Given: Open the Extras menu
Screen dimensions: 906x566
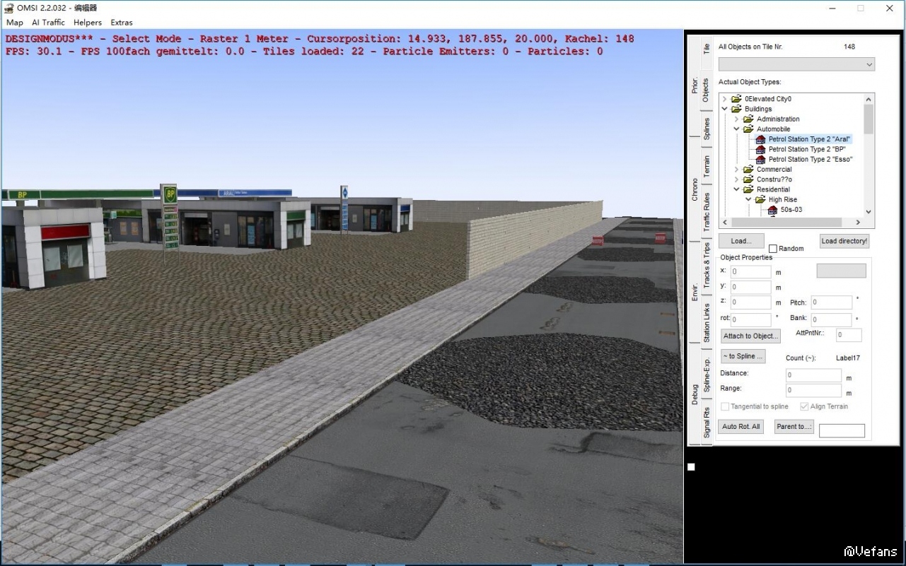Looking at the screenshot, I should (122, 23).
